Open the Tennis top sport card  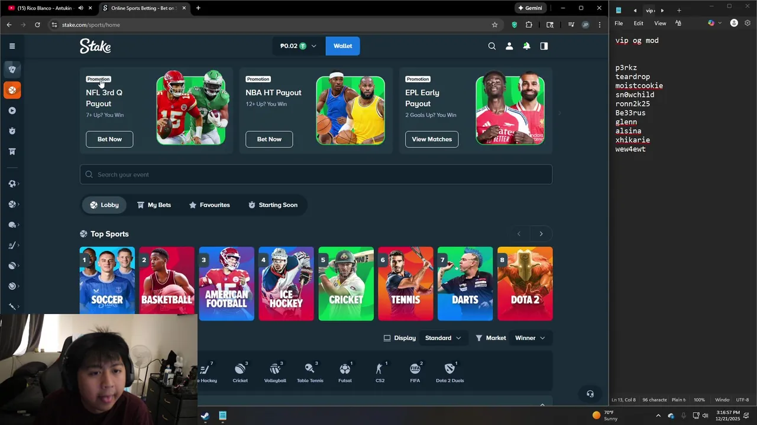click(406, 284)
